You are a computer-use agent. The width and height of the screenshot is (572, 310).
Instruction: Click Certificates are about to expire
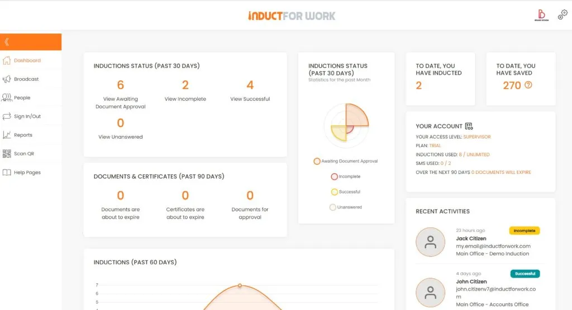click(x=185, y=213)
